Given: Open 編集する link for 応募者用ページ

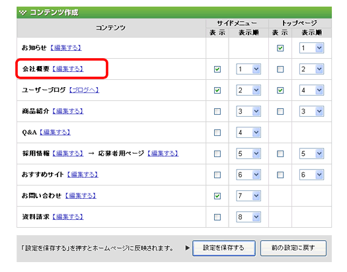Looking at the screenshot, I should tap(163, 153).
